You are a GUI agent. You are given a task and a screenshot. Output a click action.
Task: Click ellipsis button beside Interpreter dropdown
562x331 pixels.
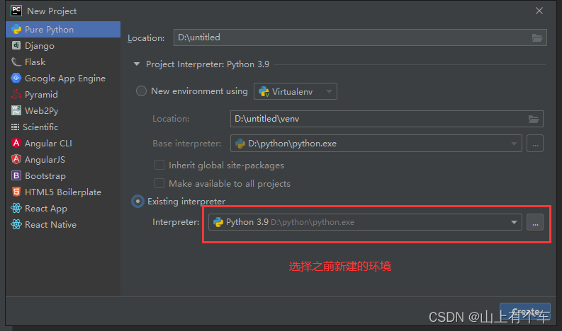(x=535, y=222)
